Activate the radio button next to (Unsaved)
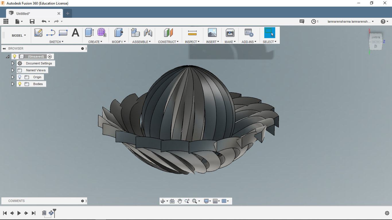 50,56
